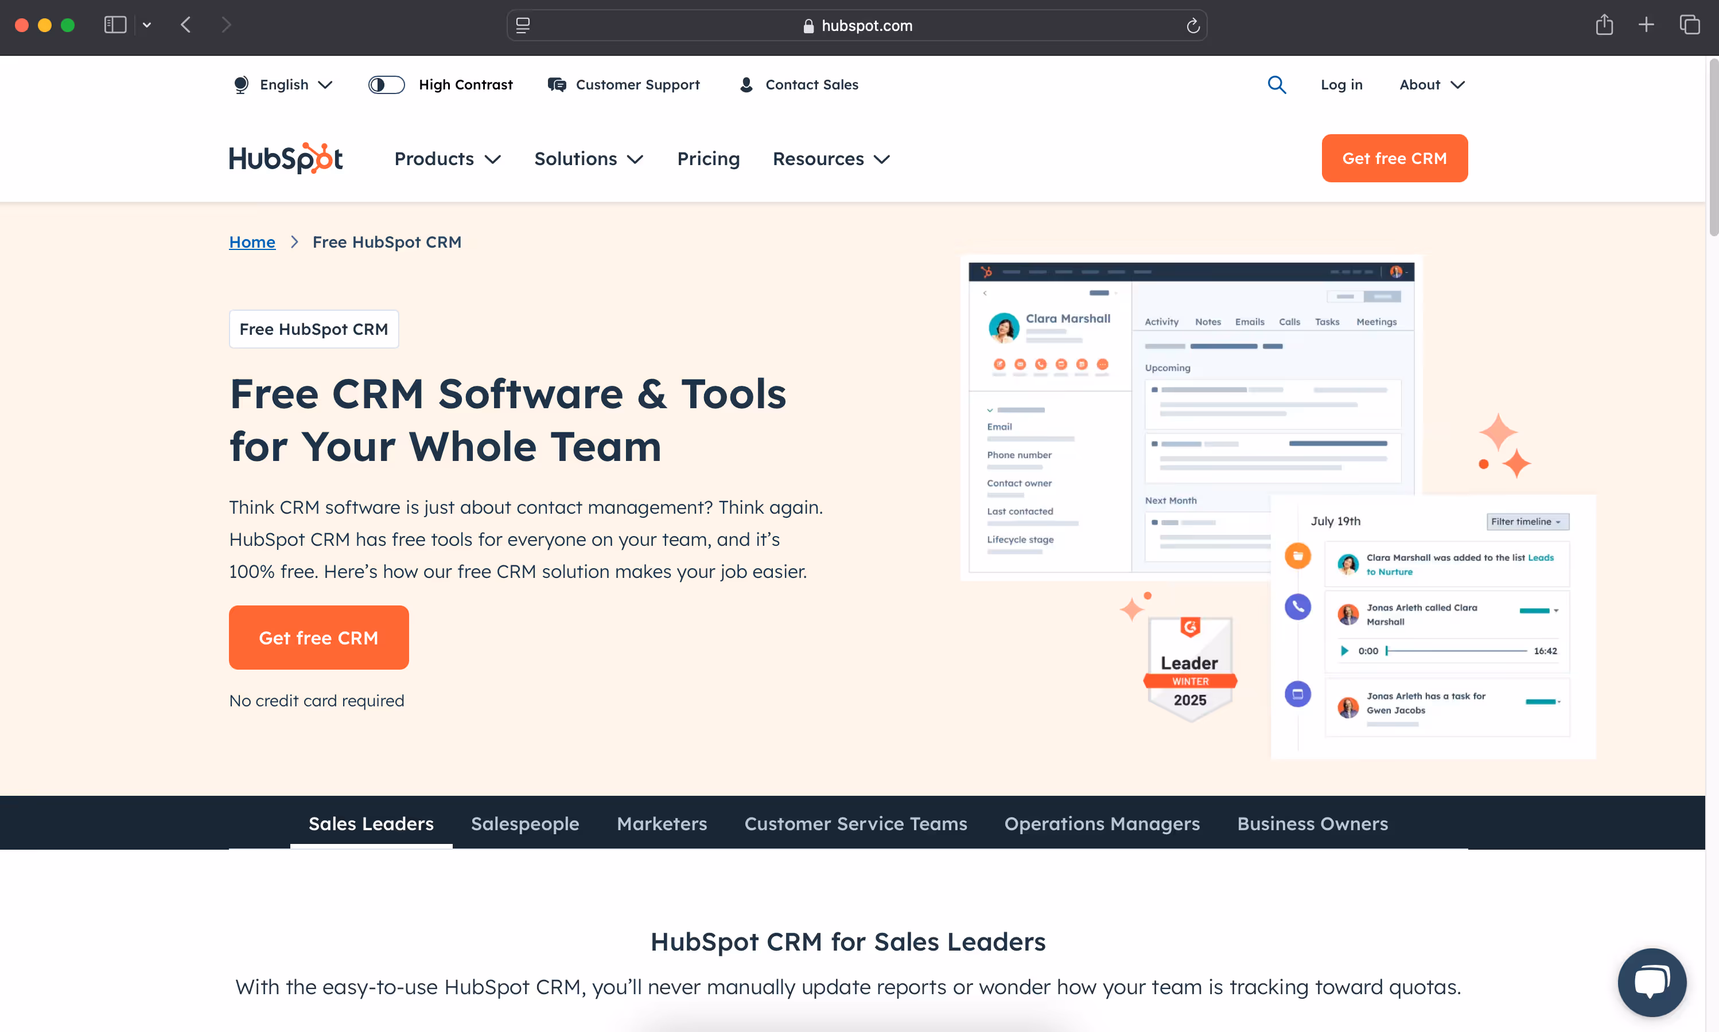Click the Contact Sales person icon
Image resolution: width=1719 pixels, height=1032 pixels.
pyautogui.click(x=746, y=84)
